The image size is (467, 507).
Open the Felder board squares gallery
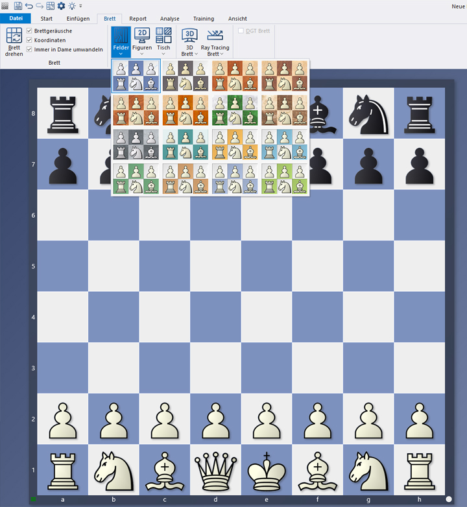click(x=121, y=41)
